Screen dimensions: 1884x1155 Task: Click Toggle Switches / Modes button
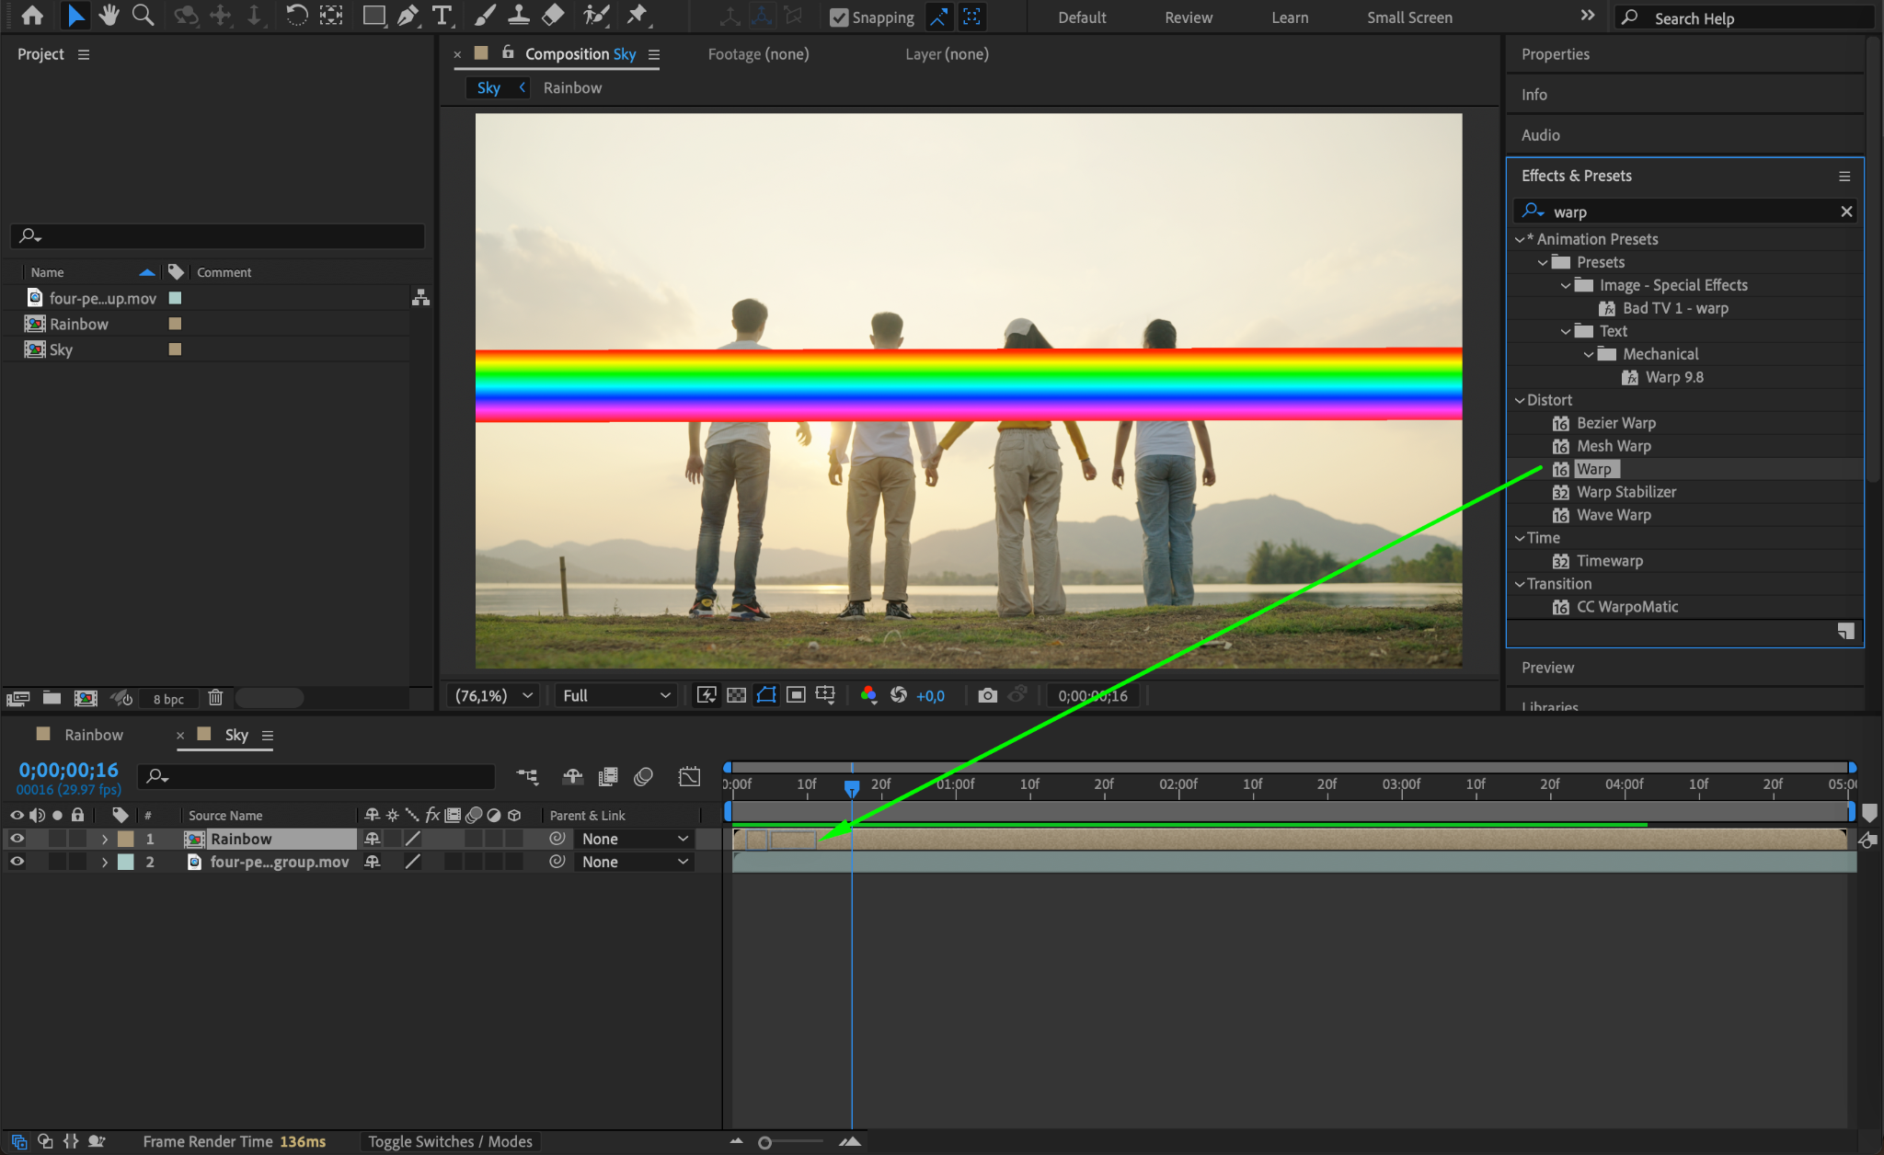click(450, 1141)
